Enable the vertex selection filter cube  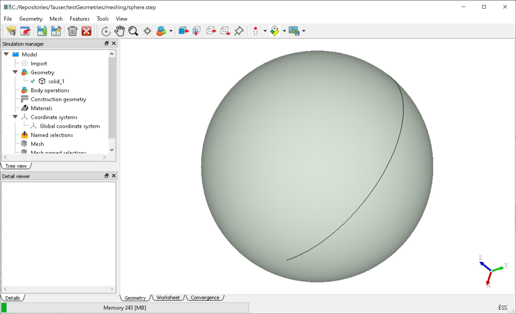click(225, 31)
